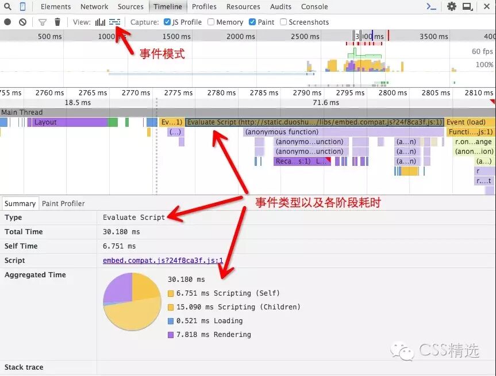Click the Self Time value 6.751 ms

coord(119,246)
